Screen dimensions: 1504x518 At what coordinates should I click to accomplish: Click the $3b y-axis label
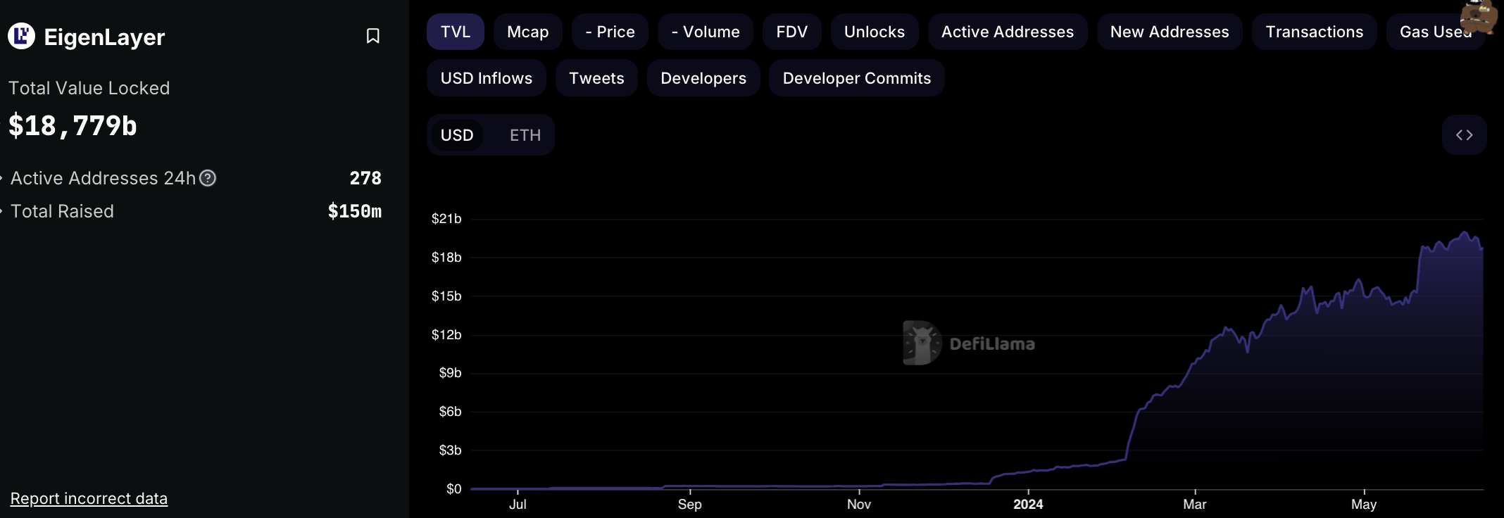tap(450, 450)
